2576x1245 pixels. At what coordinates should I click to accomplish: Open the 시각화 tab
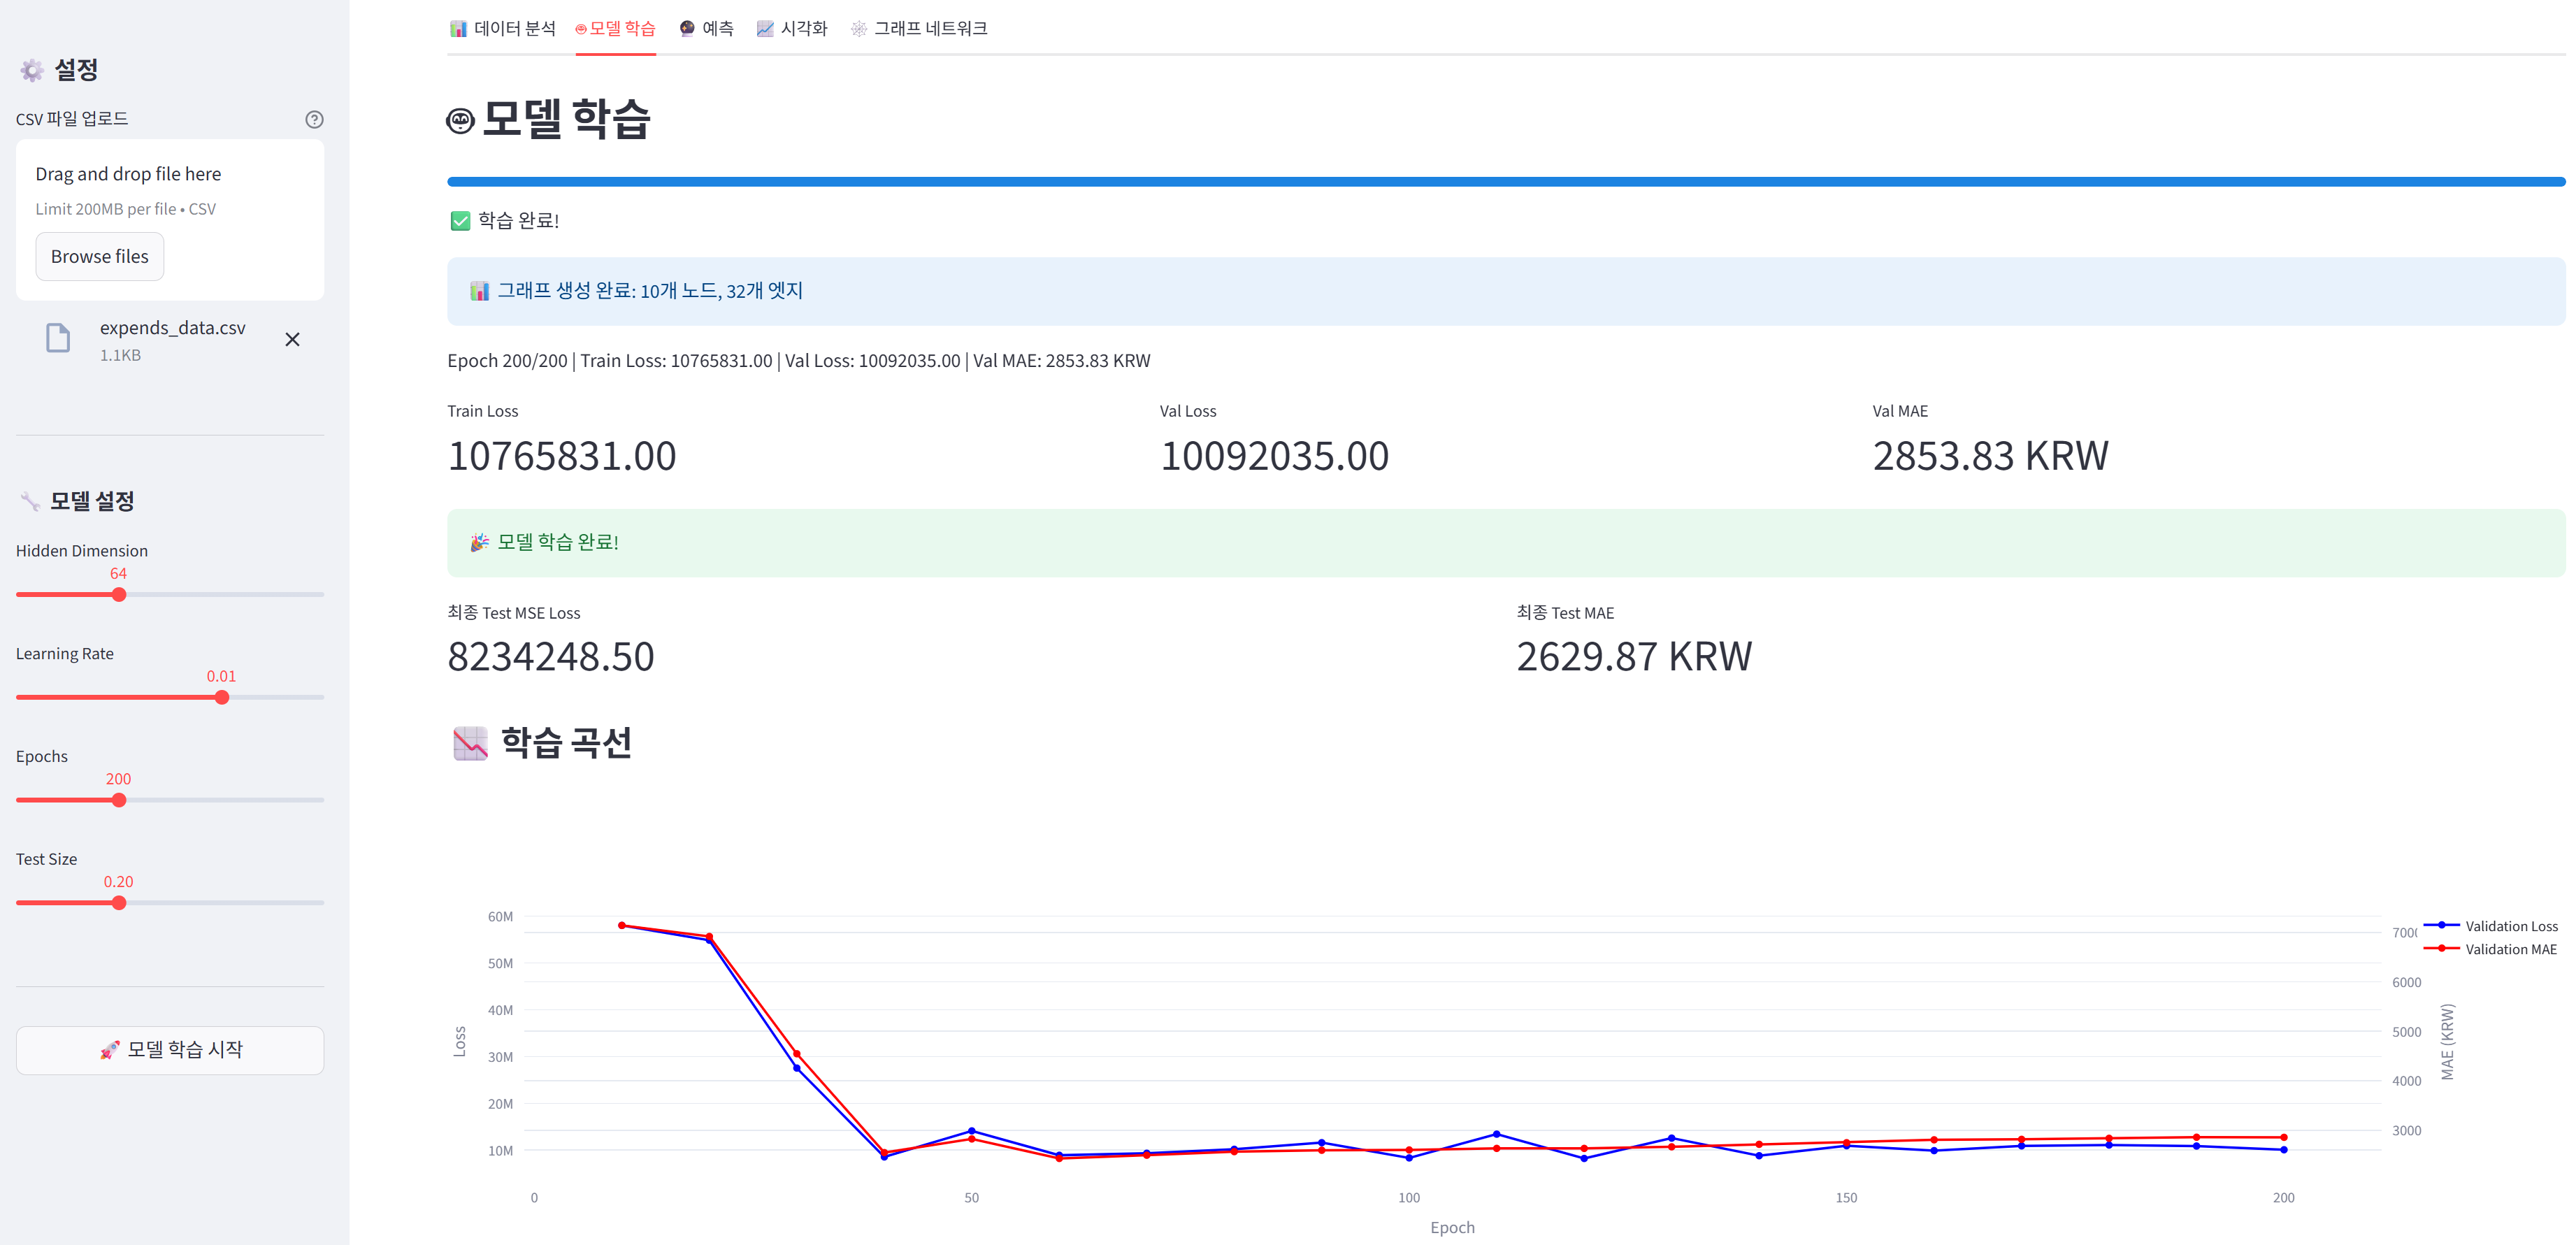click(792, 28)
